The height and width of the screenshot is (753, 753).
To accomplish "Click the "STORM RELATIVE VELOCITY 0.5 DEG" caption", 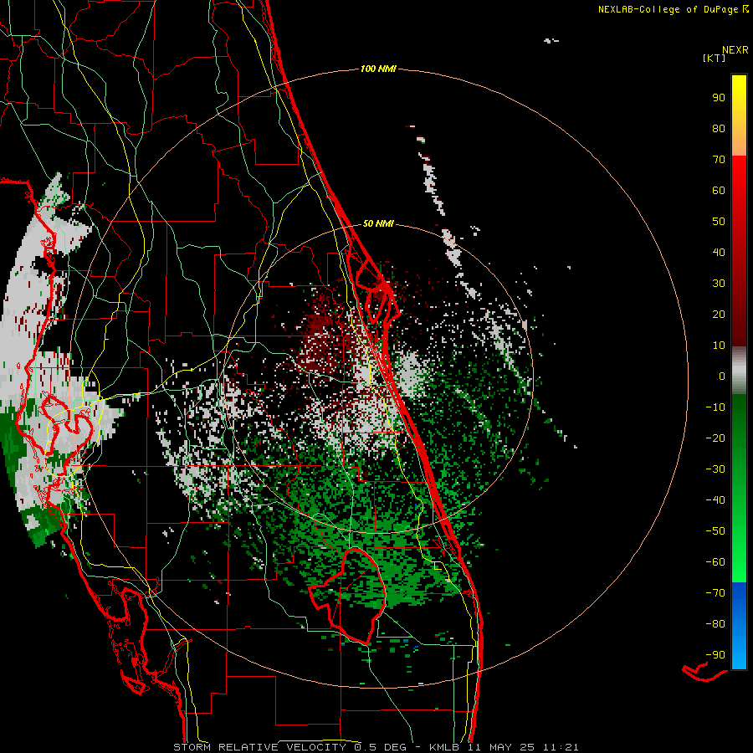I will click(289, 747).
